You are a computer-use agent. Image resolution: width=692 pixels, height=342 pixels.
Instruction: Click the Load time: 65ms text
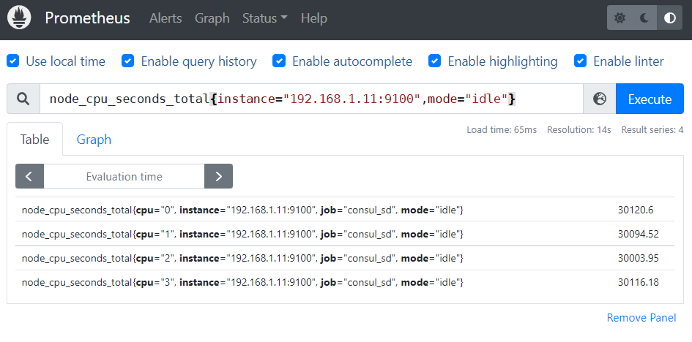[502, 130]
